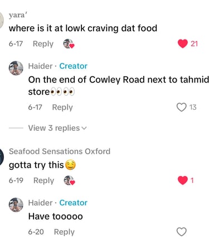Open Seafood Sensations Oxford username link
The height and width of the screenshot is (239, 209).
click(60, 151)
